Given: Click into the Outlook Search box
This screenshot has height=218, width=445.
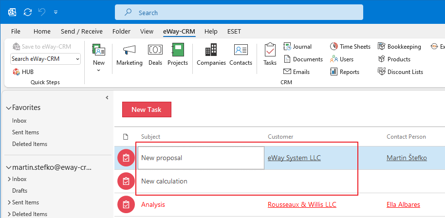Looking at the screenshot, I should tap(239, 13).
